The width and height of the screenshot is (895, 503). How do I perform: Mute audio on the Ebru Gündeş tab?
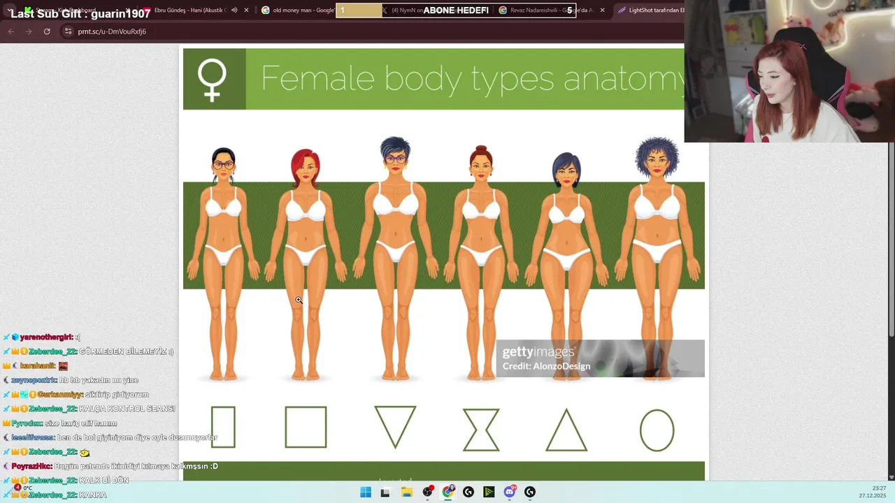[234, 10]
